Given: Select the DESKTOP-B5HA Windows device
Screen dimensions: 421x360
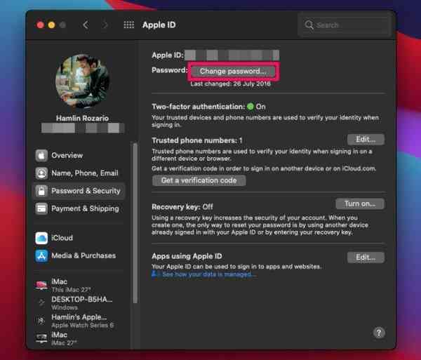Looking at the screenshot, I should (x=79, y=303).
